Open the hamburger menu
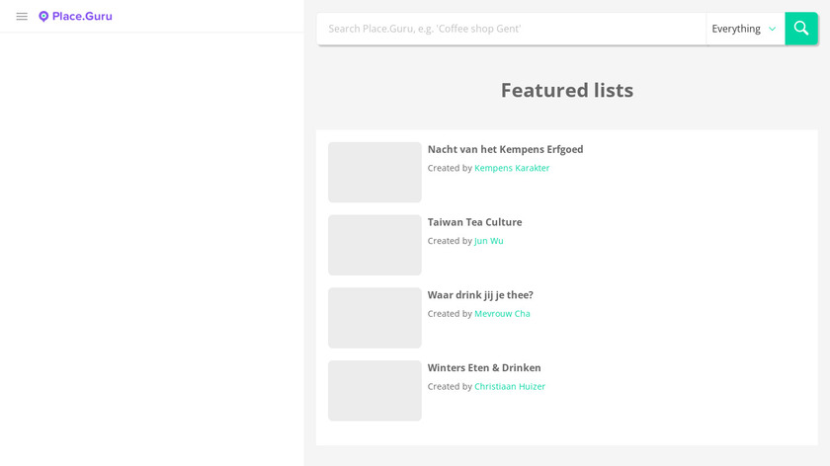This screenshot has height=466, width=830. pyautogui.click(x=22, y=17)
